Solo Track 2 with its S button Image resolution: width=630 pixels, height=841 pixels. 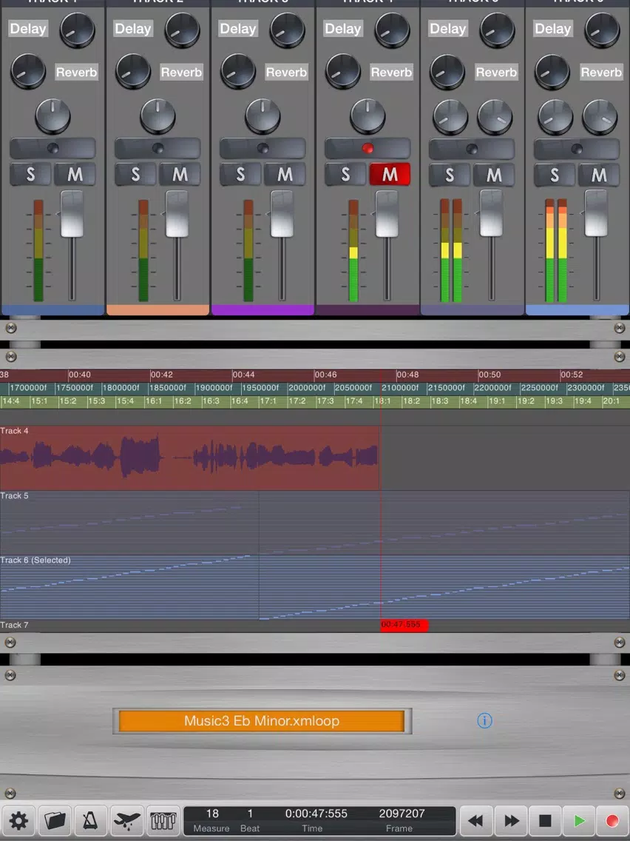pos(135,174)
